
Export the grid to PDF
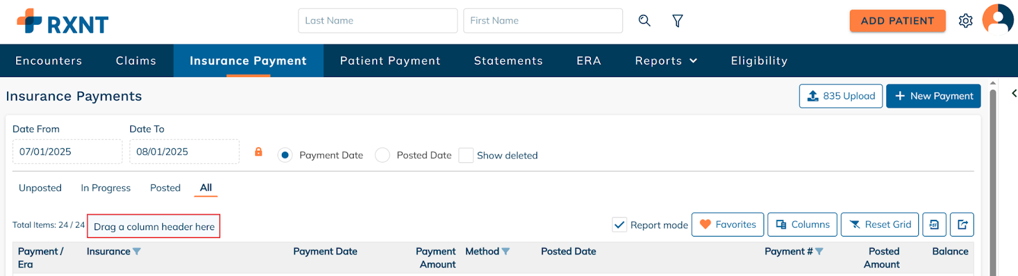coord(934,224)
